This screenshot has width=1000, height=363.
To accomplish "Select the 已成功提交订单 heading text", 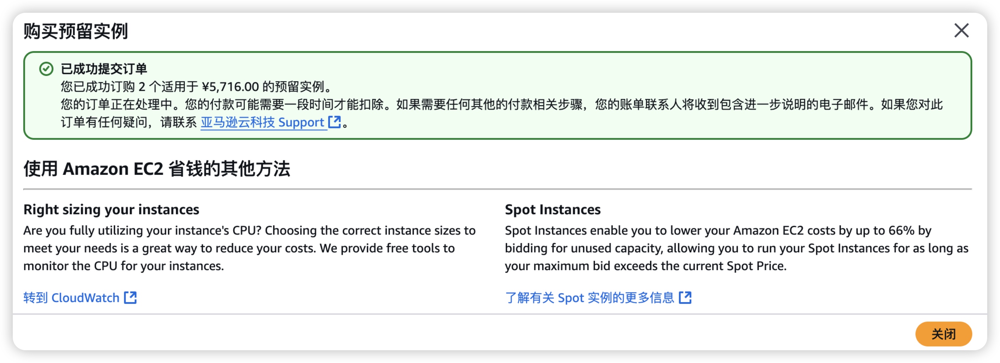I will 104,69.
